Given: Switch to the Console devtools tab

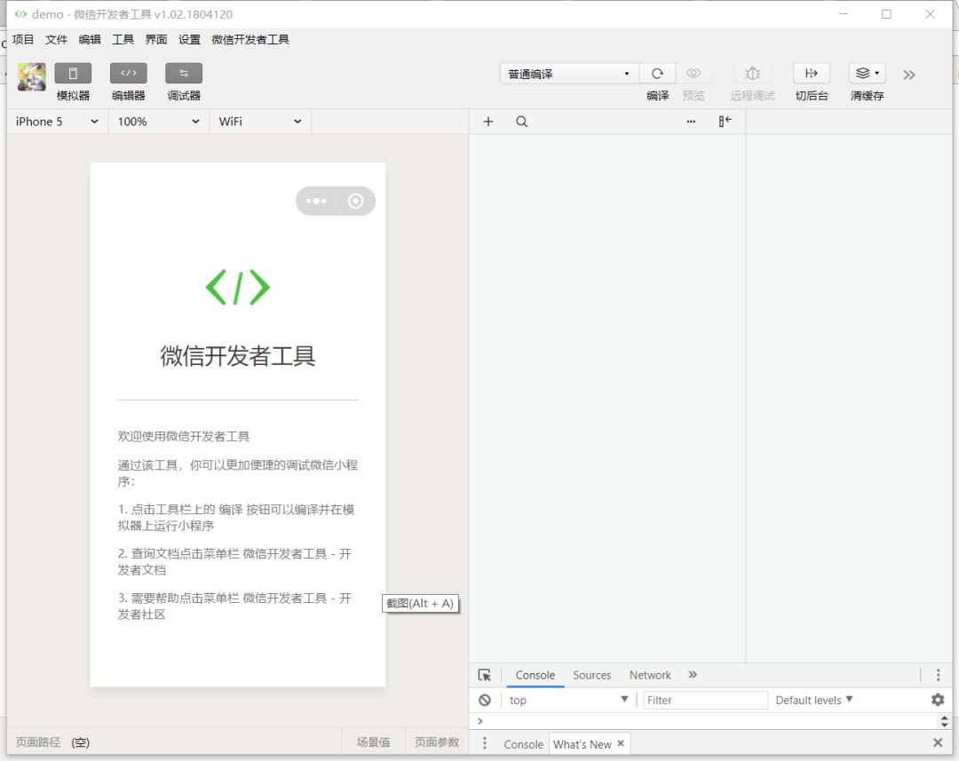Looking at the screenshot, I should [535, 676].
